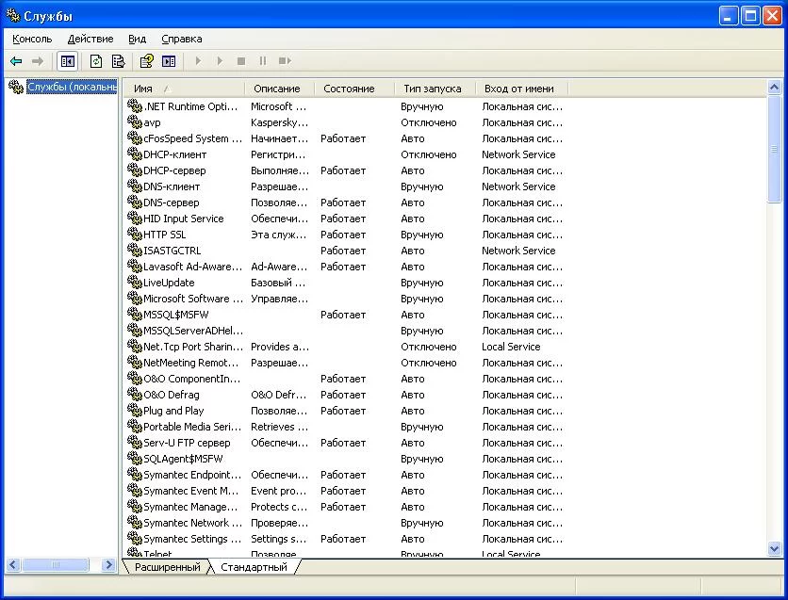Click the Export list toolbar icon
The width and height of the screenshot is (788, 600).
coord(118,61)
